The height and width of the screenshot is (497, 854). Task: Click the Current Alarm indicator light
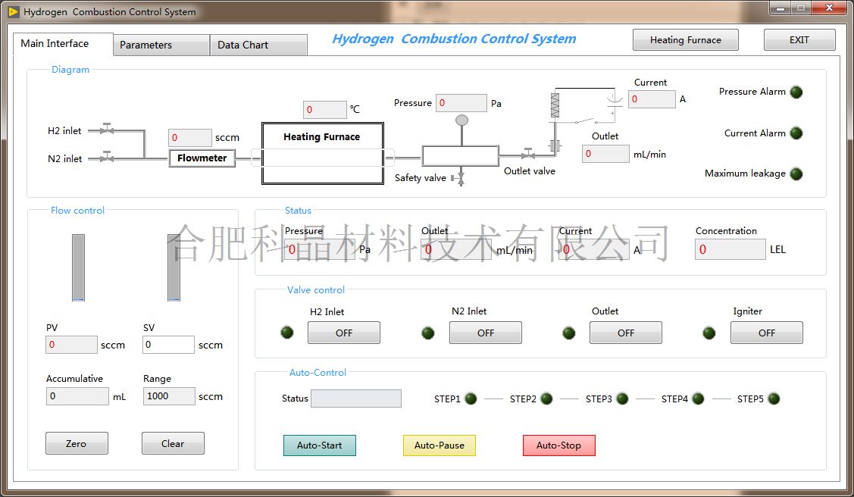click(x=796, y=133)
